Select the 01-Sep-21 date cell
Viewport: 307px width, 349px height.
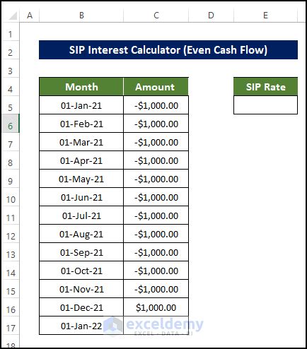pyautogui.click(x=81, y=252)
